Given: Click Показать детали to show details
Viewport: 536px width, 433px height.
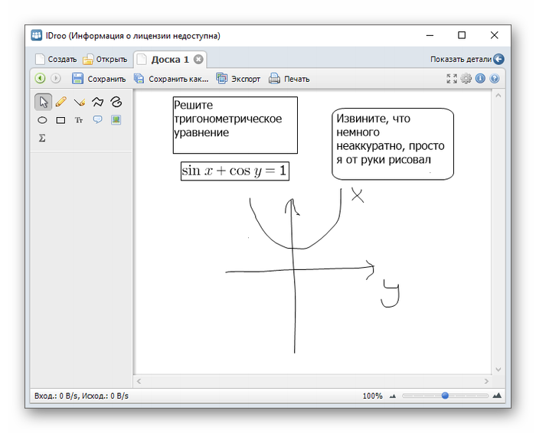Looking at the screenshot, I should 467,59.
